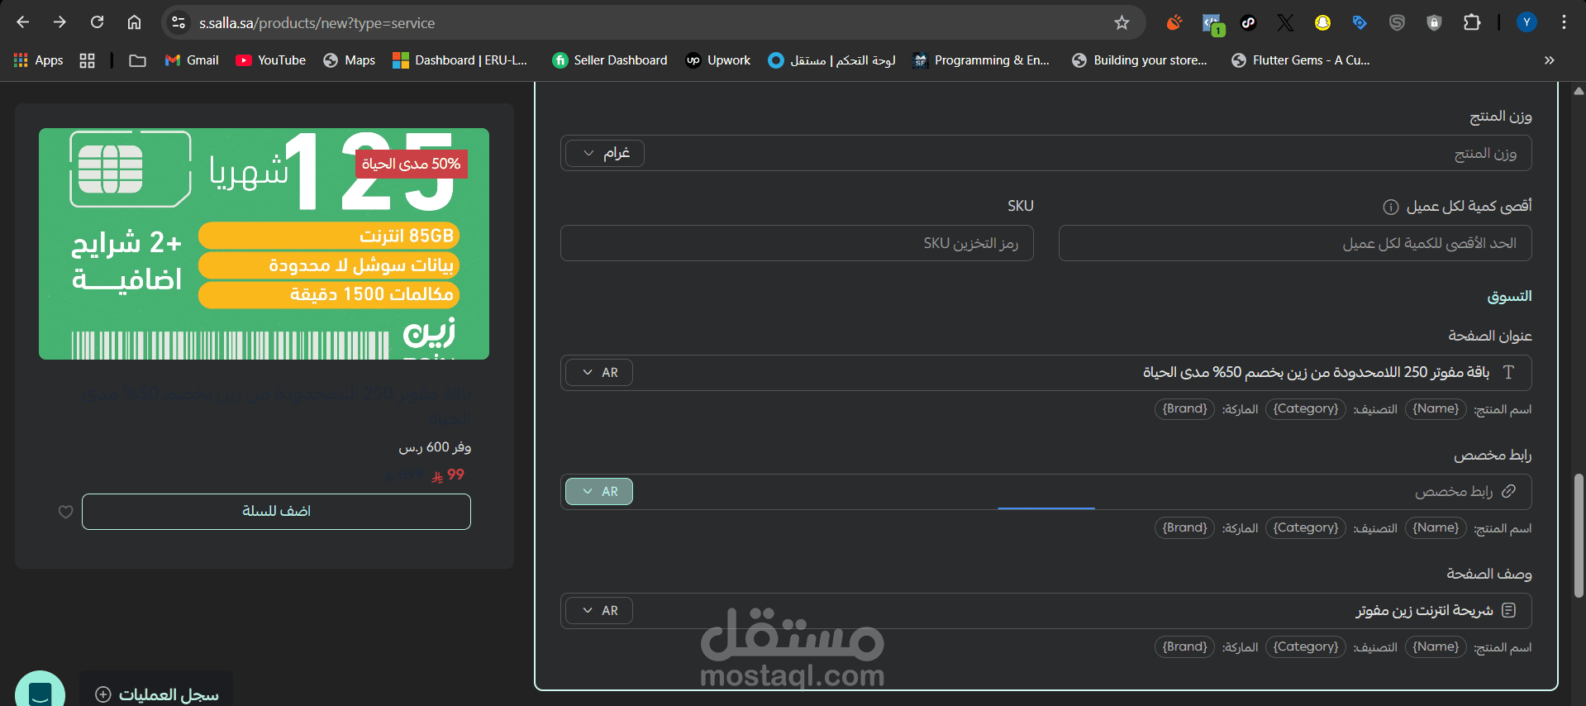Open the Apps bookmarks shortcut
Viewport: 1586px width, 706px height.
(x=39, y=60)
